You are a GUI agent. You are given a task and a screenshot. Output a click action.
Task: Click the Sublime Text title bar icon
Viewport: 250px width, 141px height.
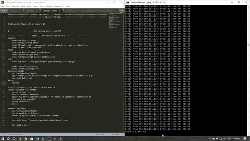click(3, 2)
